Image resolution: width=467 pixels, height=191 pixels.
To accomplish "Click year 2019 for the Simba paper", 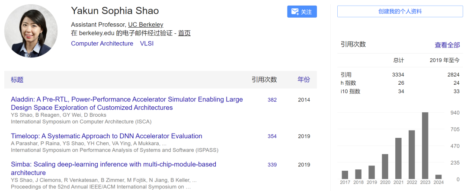I will (304, 165).
